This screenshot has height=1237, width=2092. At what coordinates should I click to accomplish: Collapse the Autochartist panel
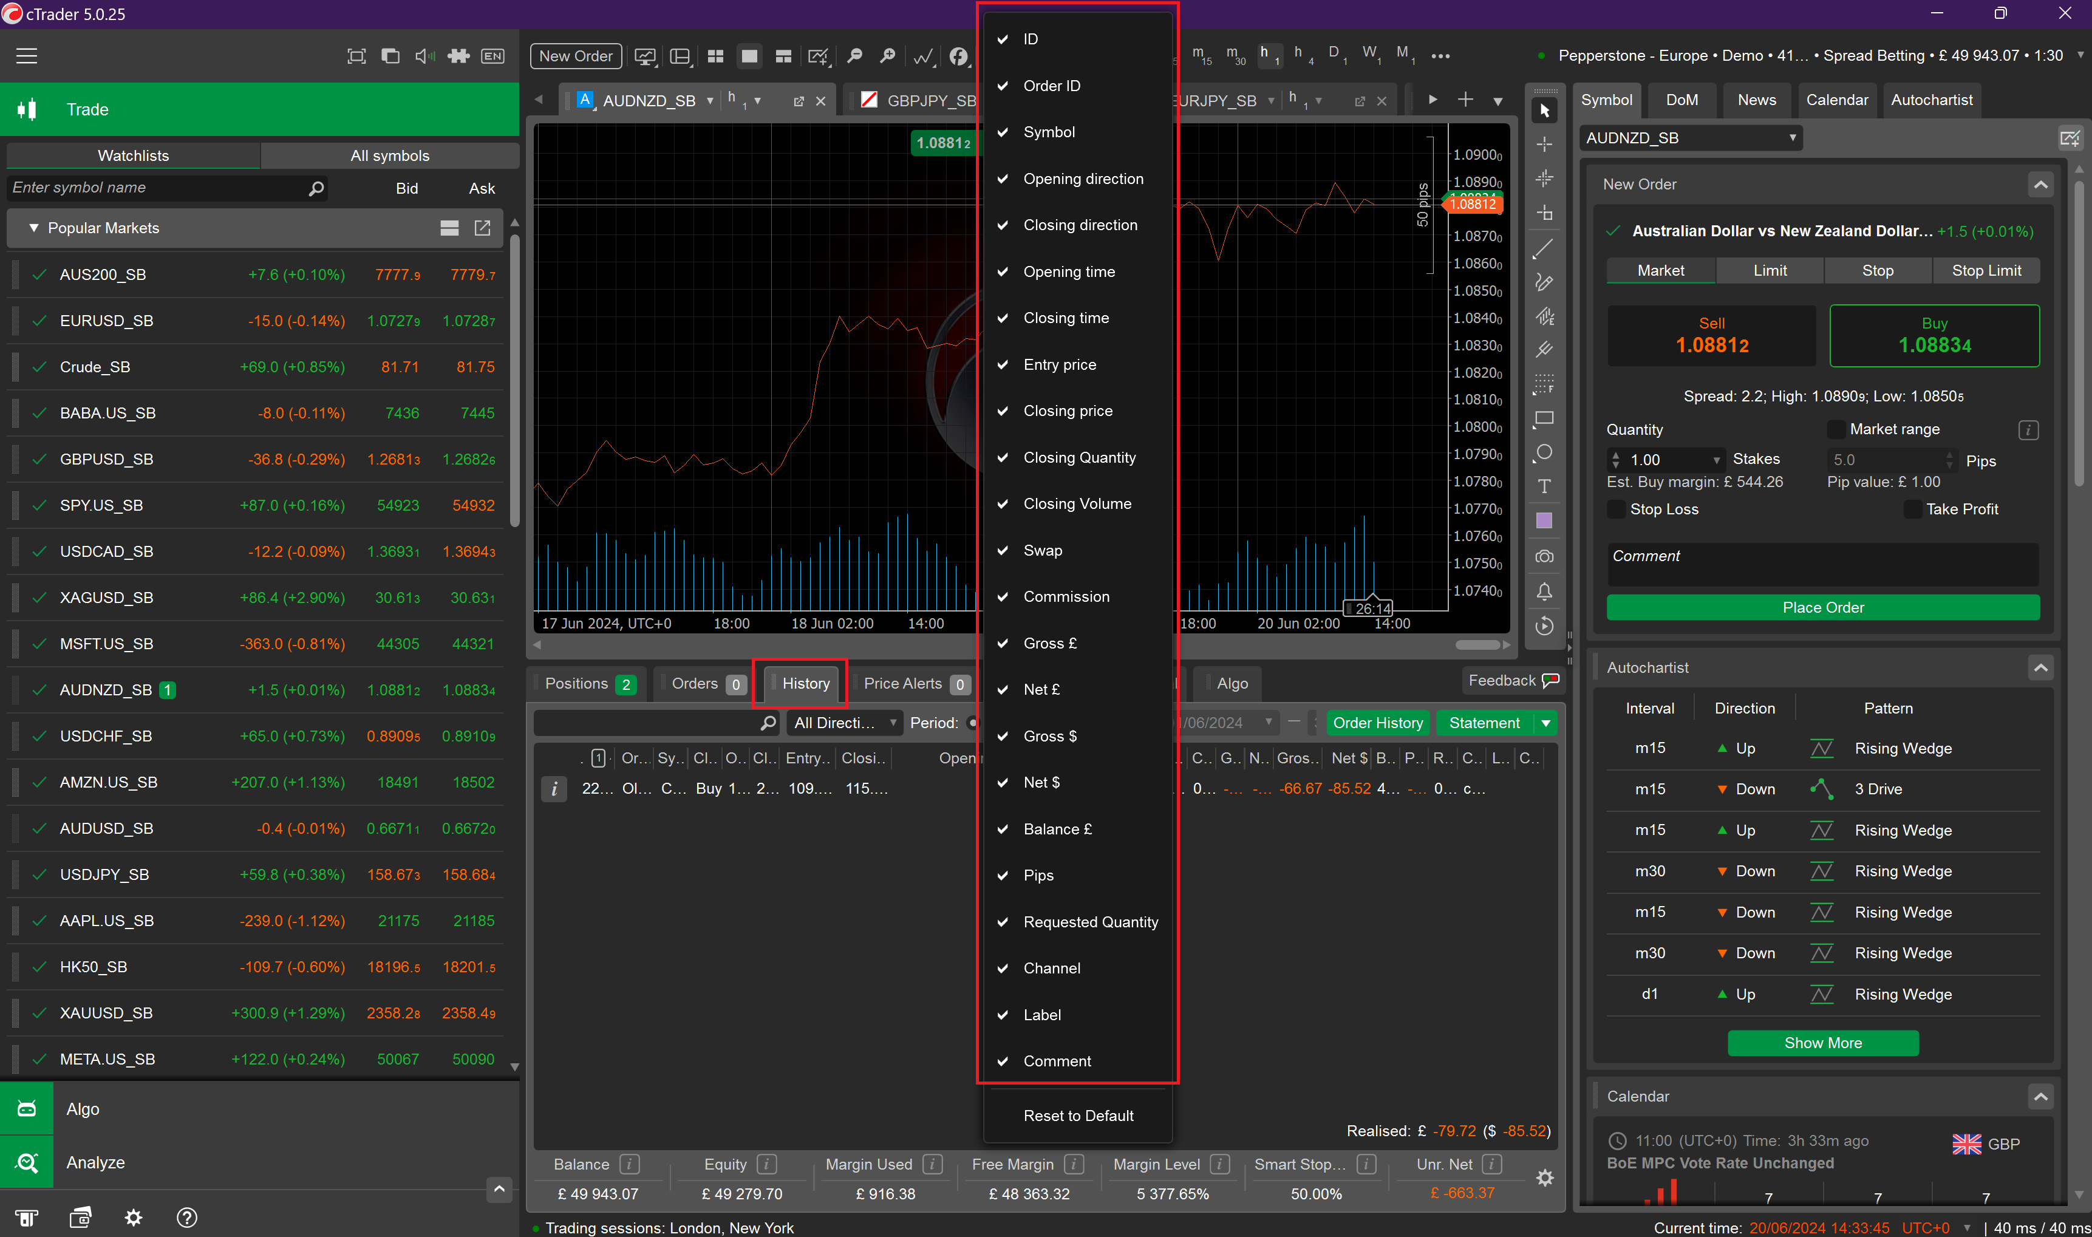click(x=2042, y=667)
